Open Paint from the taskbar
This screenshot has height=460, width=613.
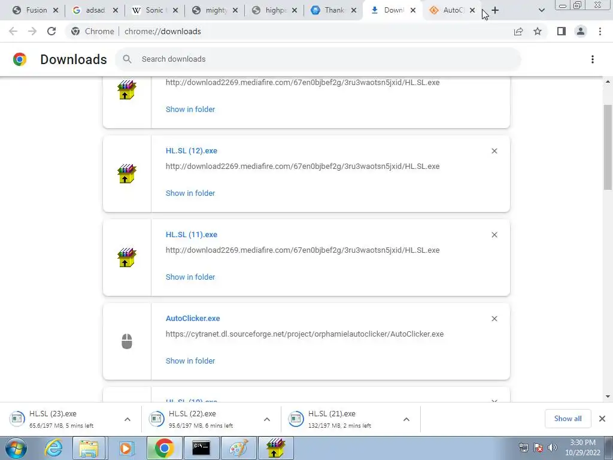239,448
